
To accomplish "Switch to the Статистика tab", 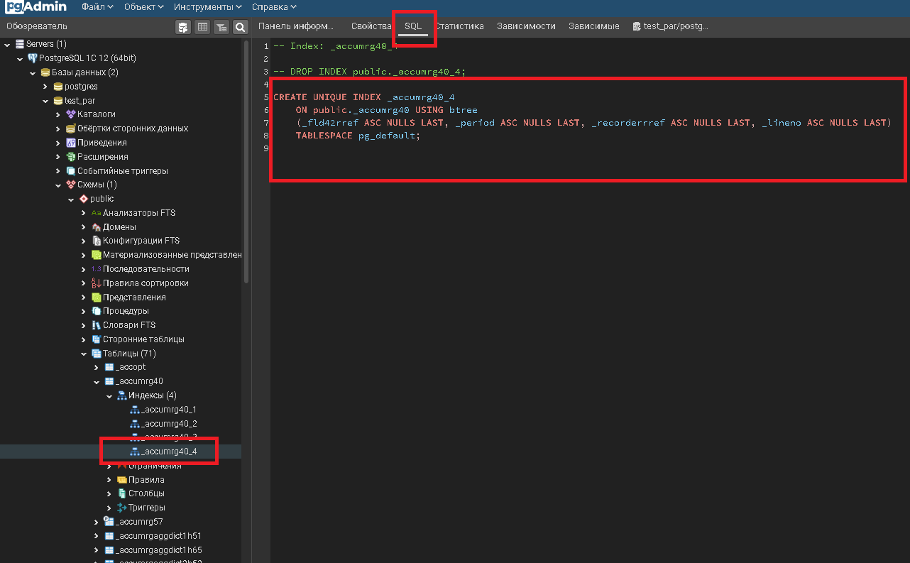I will [461, 26].
